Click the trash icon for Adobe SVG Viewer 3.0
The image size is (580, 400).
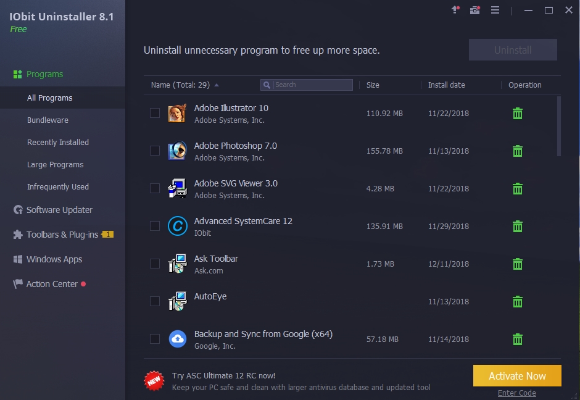pyautogui.click(x=518, y=189)
